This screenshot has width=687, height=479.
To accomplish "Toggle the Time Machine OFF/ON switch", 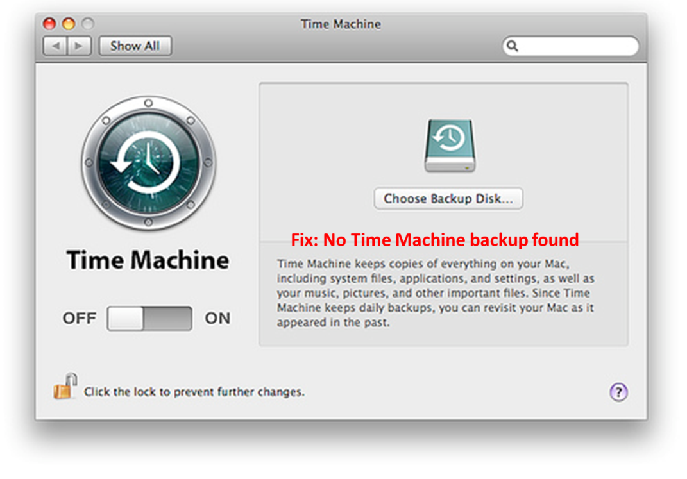I will (x=149, y=318).
